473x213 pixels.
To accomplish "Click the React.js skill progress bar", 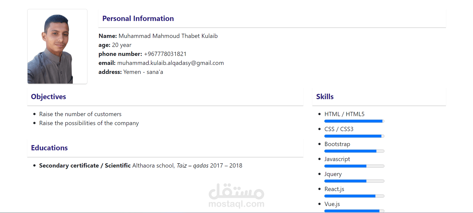I will (x=354, y=196).
